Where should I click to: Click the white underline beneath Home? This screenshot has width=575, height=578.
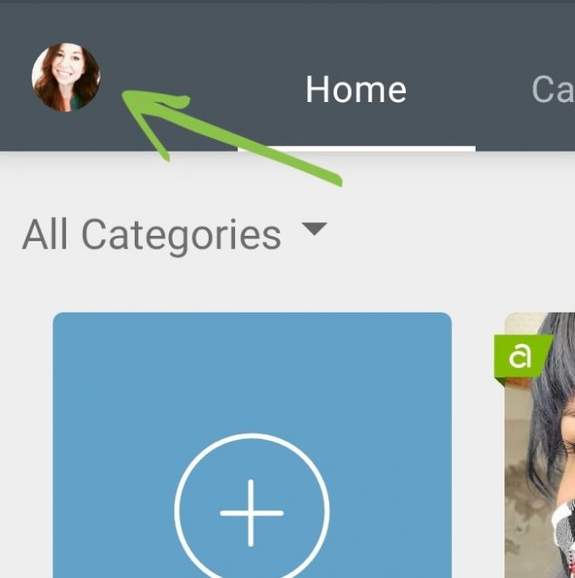356,148
